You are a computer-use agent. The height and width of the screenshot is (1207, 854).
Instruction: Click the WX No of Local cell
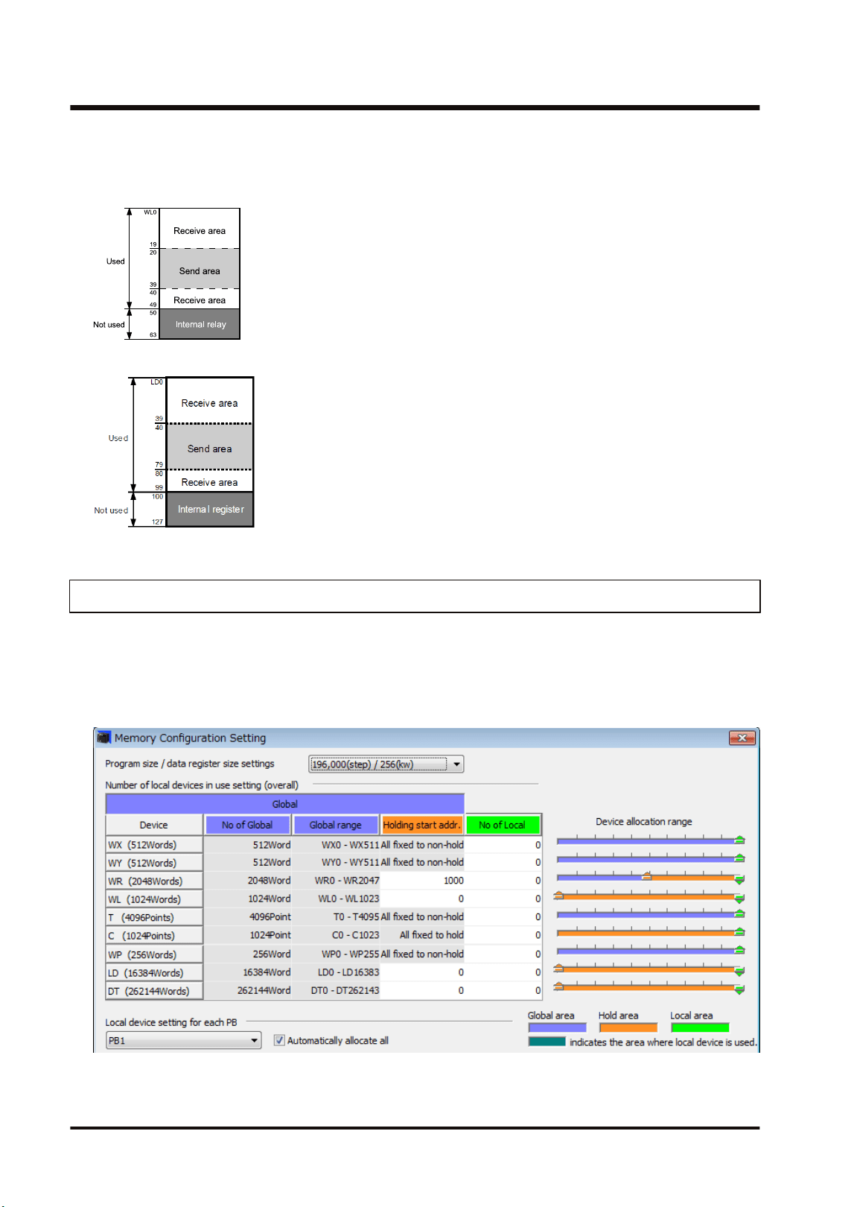pos(504,845)
